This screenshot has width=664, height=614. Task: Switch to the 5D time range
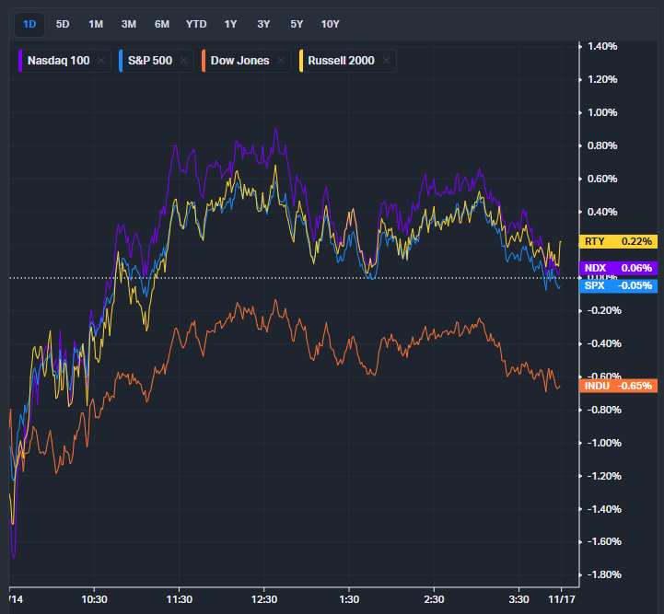(x=62, y=24)
